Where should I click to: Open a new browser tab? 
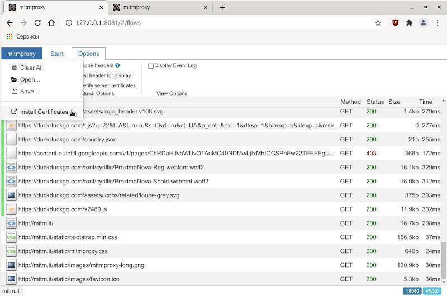pos(222,8)
